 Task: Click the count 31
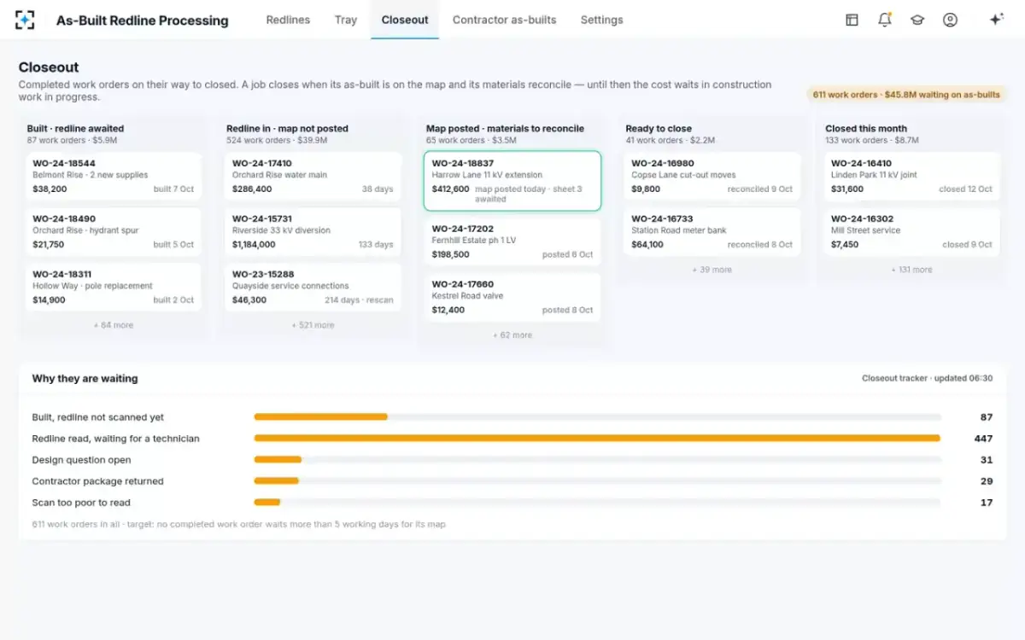pyautogui.click(x=987, y=460)
